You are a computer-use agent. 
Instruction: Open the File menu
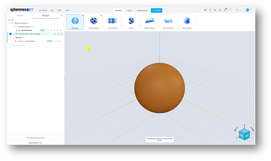point(52,10)
